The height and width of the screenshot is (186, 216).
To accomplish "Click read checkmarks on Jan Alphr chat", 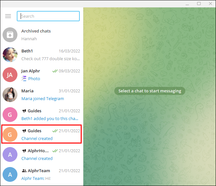I will (x=55, y=71).
